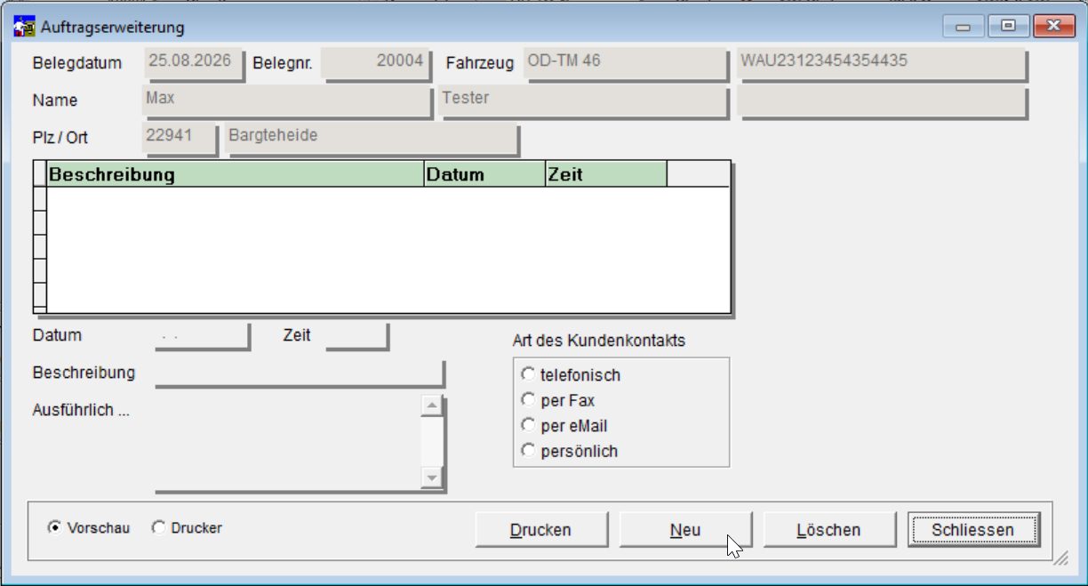
Task: Click the empty third Name field
Action: tap(882, 101)
